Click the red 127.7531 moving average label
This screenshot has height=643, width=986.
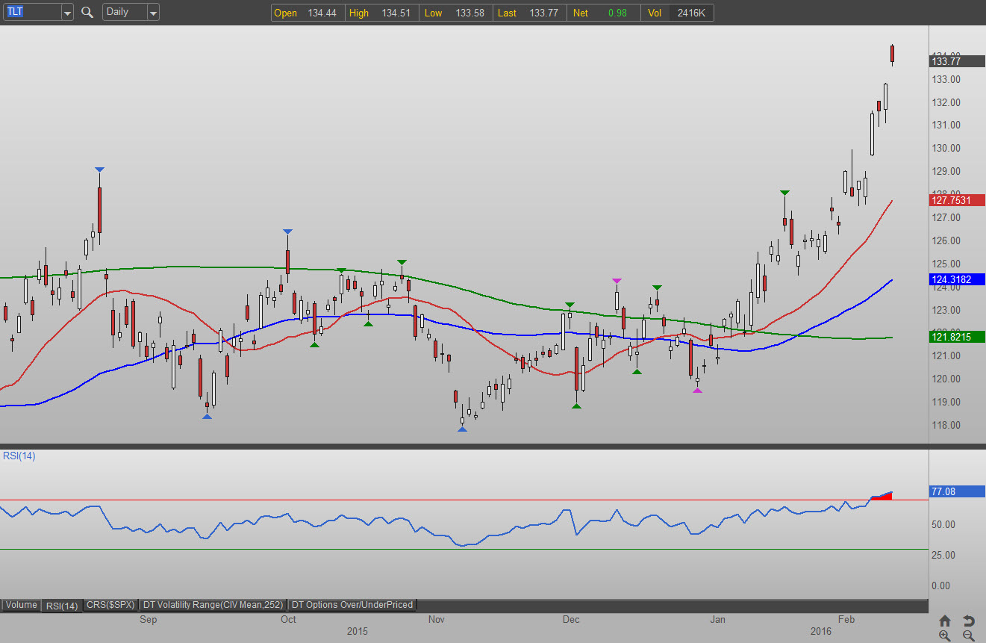point(957,200)
